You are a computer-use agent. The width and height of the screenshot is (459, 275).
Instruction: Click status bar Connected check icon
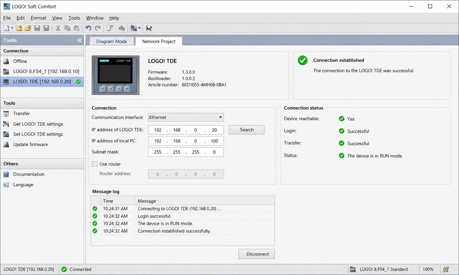[64, 269]
